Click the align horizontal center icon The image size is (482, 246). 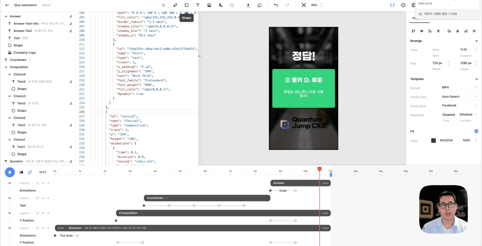pos(458,31)
